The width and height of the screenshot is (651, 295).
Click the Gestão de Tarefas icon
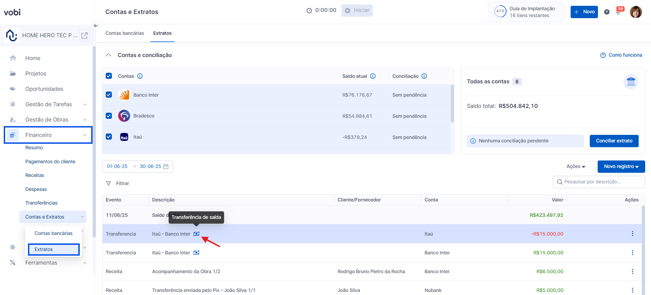(13, 104)
